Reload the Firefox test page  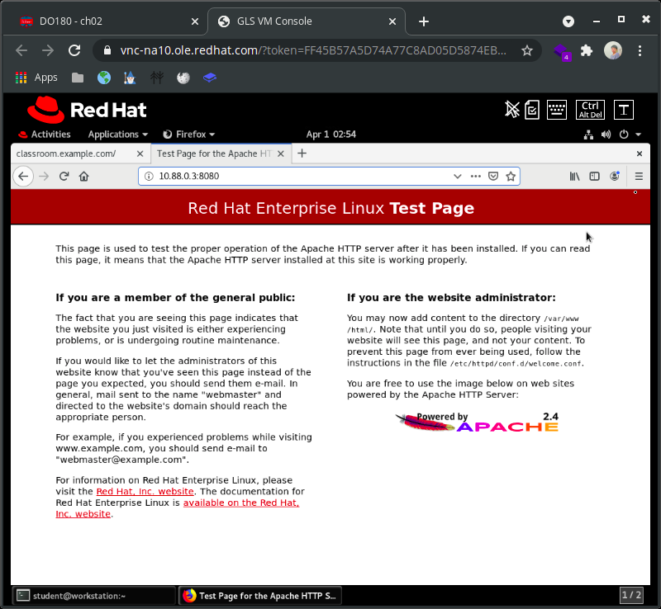64,176
